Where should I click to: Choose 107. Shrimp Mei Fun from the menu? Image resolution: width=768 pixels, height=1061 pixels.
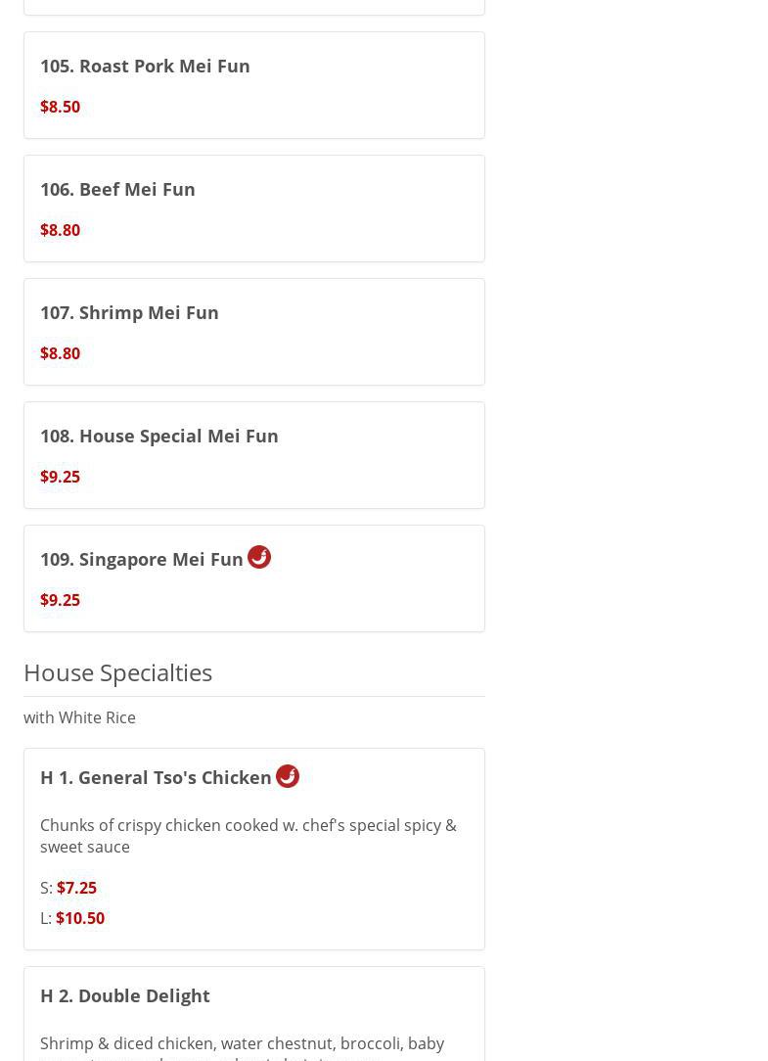[129, 312]
